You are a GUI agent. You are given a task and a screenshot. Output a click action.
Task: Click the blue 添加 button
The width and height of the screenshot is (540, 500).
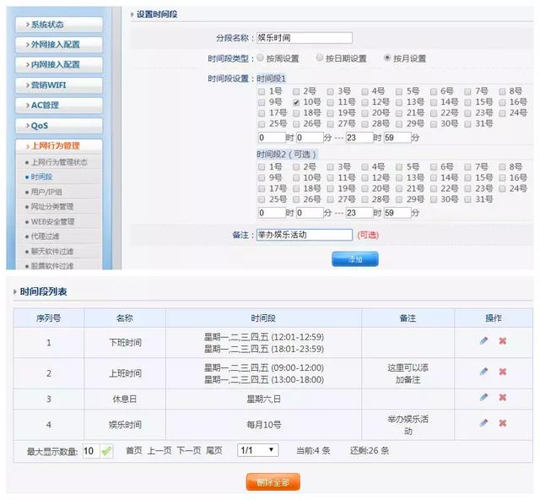(355, 259)
